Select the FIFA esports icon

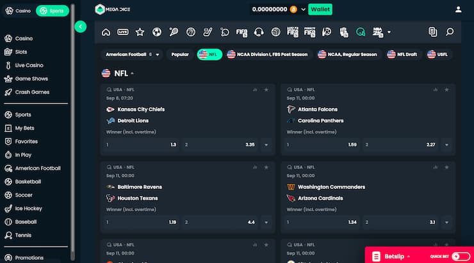tap(241, 32)
